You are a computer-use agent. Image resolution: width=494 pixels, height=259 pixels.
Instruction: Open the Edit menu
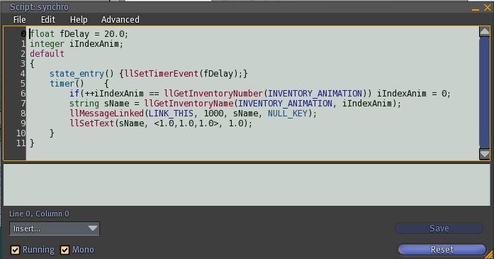click(48, 20)
